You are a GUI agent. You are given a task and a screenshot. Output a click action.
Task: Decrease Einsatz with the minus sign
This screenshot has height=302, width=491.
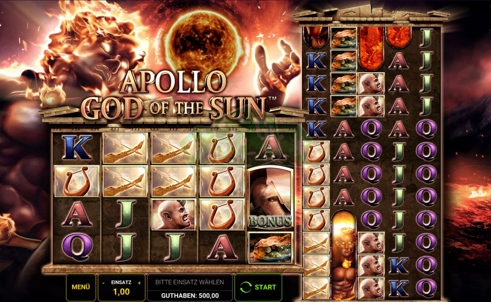104,283
